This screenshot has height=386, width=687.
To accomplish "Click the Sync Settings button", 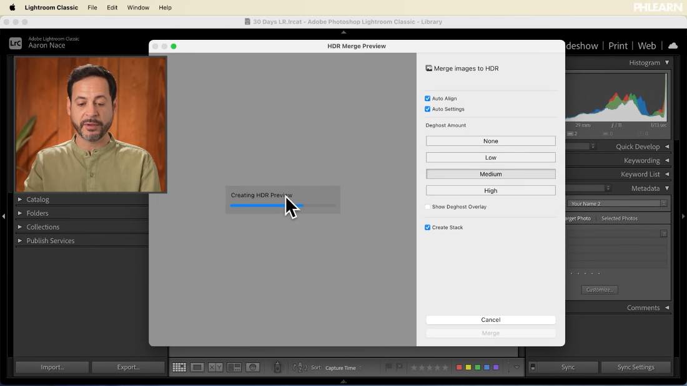I will click(x=636, y=367).
